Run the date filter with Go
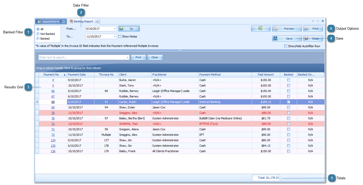The image size is (363, 185). point(129,29)
